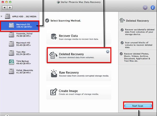Screen dimensions: 157x116
Task: Click the Test_Mac volume's drive icon
Action: coord(12,53)
